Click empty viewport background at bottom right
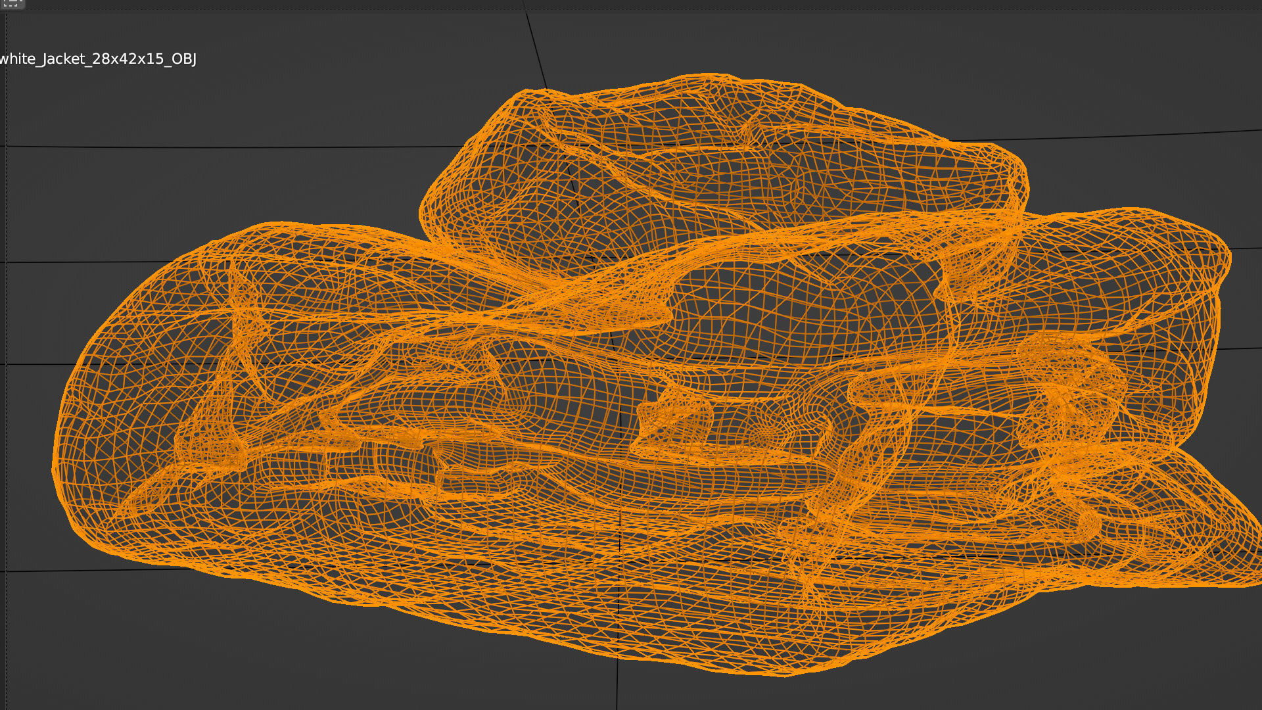1262x710 pixels. pos(1117,657)
